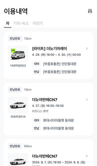The width and height of the screenshot is (97, 166).
Task: Open the 4. 27. 더뉴아반떼CN7 chevron arrow
Action: (87, 100)
